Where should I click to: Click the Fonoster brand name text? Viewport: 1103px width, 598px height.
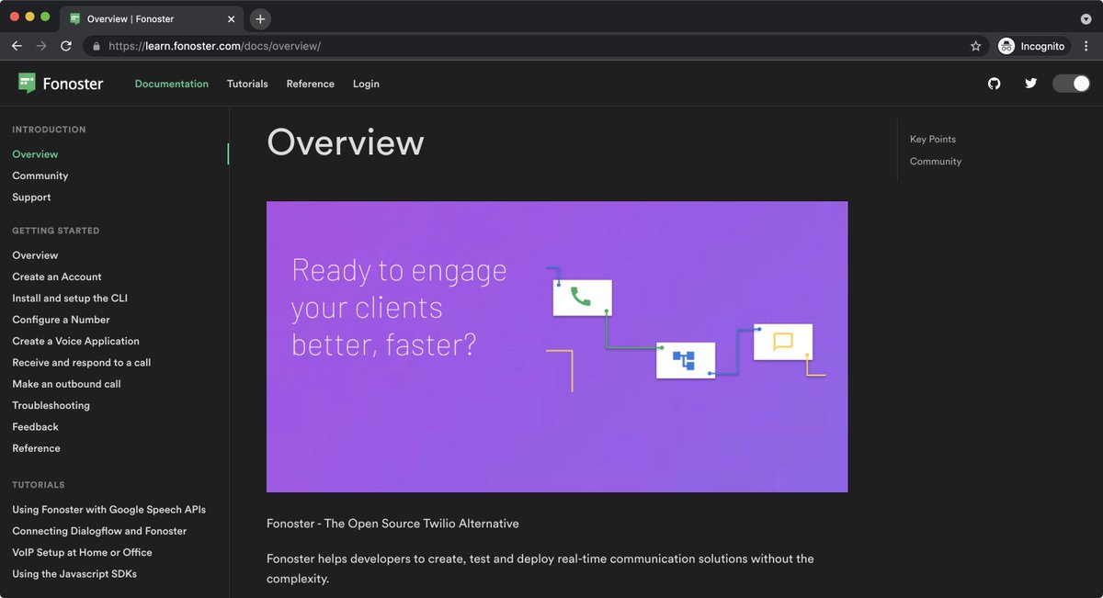coord(73,84)
